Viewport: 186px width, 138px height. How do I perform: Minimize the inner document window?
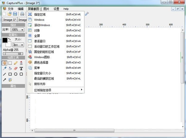coord(173,9)
